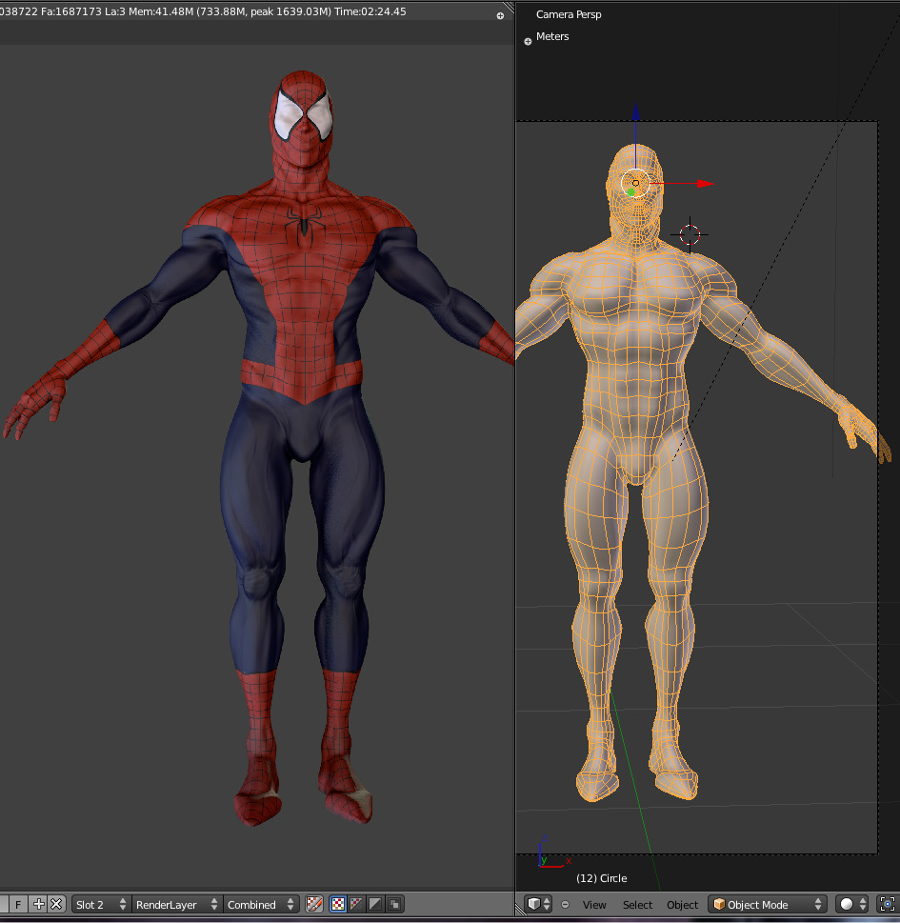
Task: Open viewport shading sphere dropdown
Action: coord(853,904)
